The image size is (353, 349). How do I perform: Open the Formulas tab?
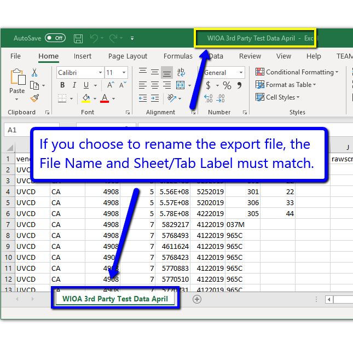pos(178,56)
